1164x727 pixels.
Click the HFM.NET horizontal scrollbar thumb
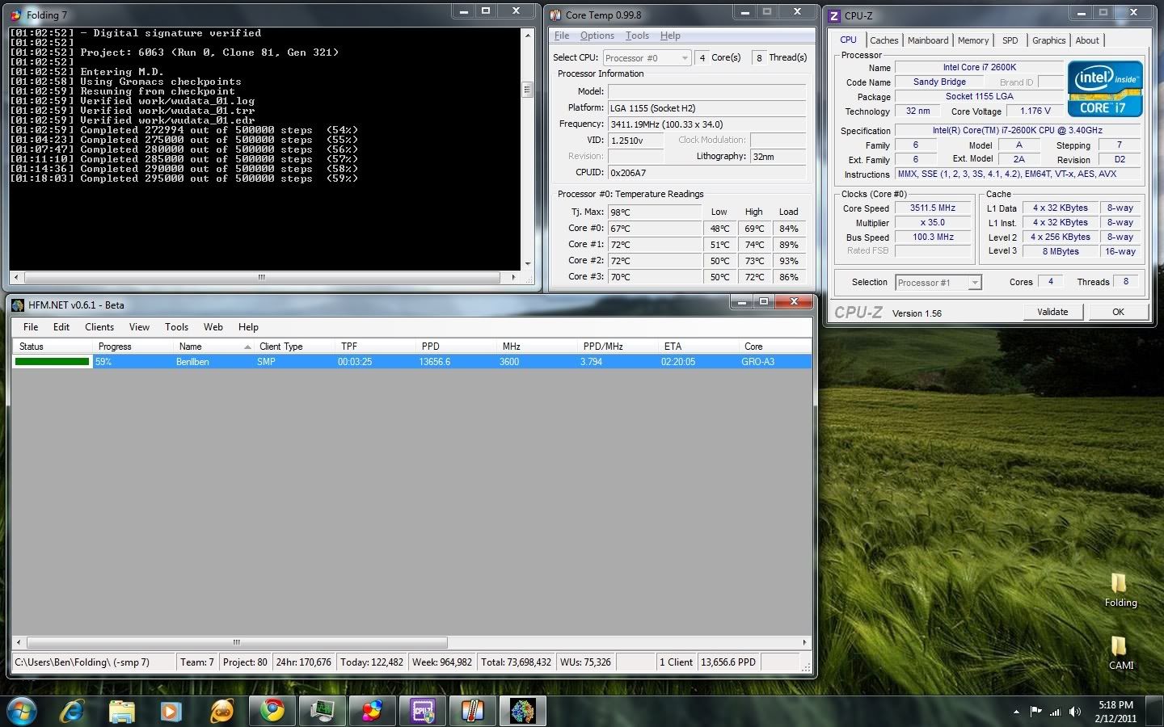pos(237,643)
